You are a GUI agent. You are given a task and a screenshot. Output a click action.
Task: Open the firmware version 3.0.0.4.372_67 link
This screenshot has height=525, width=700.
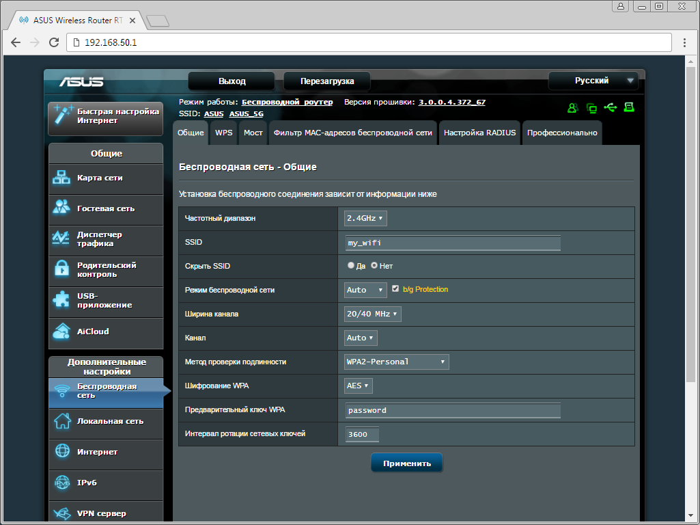pyautogui.click(x=452, y=102)
